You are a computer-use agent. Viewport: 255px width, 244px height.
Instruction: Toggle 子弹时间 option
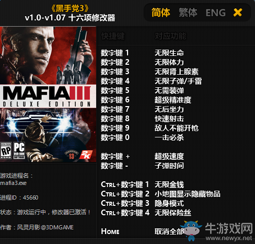tap(169, 166)
